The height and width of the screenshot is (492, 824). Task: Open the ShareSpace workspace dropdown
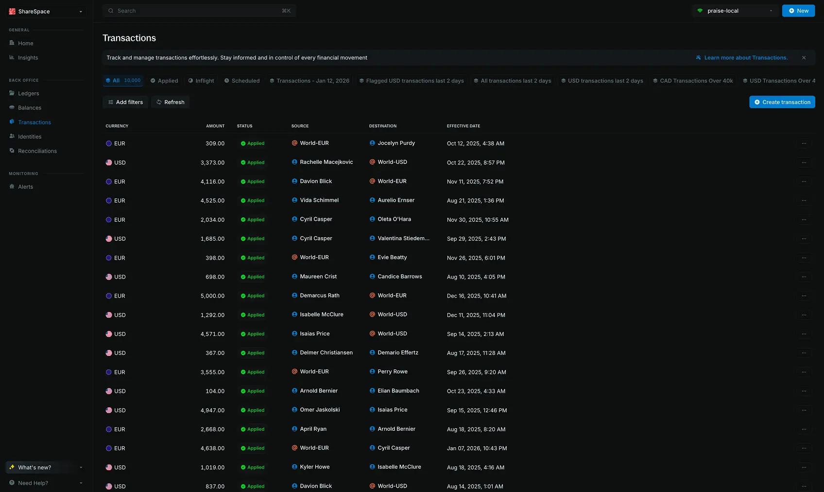(x=46, y=11)
